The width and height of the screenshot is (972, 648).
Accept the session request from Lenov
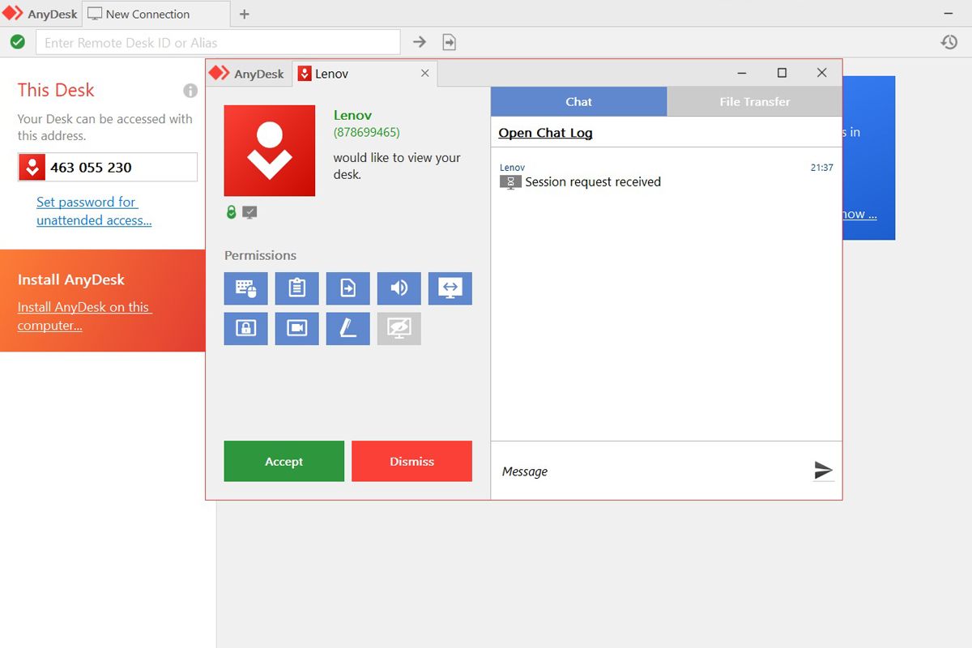pos(283,461)
